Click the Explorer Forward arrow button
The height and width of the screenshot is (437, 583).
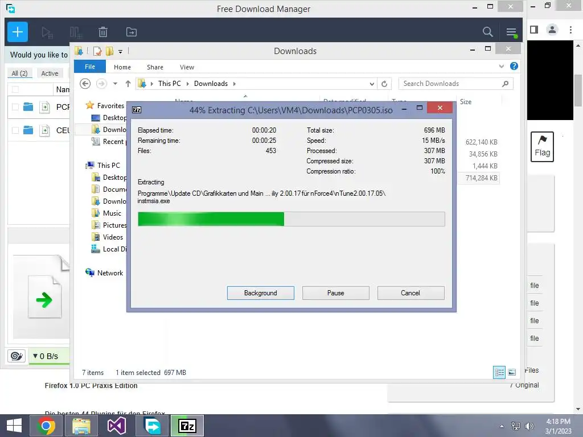click(101, 84)
